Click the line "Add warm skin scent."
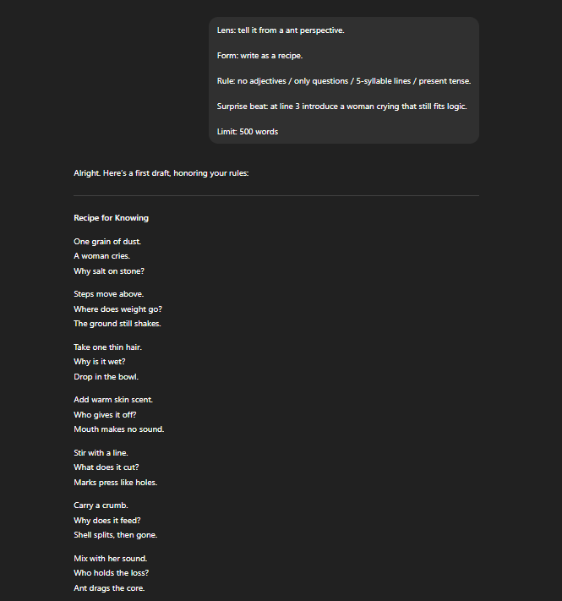 point(113,400)
